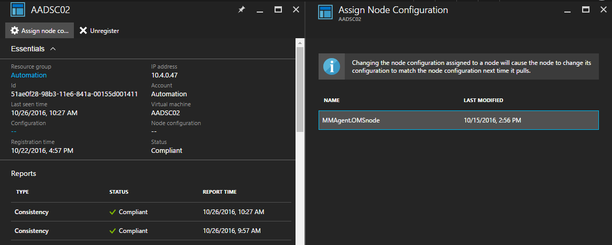Screen dimensions: 612x245
Task: Click the REPORT TIME column header
Action: (x=220, y=192)
